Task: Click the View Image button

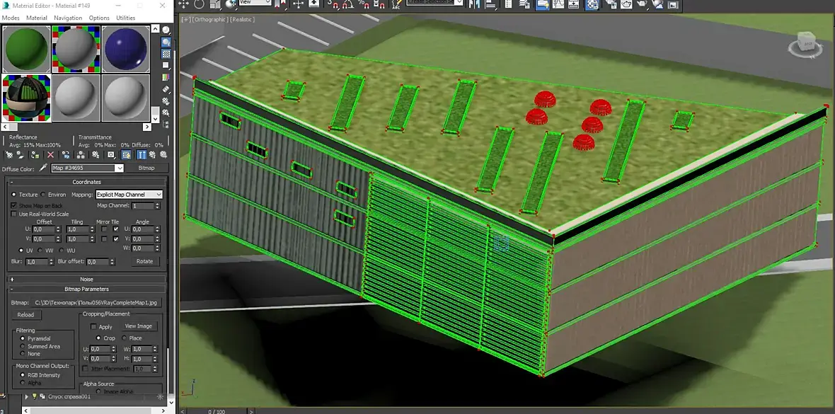Action: [x=138, y=326]
